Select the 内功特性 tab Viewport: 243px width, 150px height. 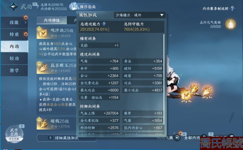[52, 20]
